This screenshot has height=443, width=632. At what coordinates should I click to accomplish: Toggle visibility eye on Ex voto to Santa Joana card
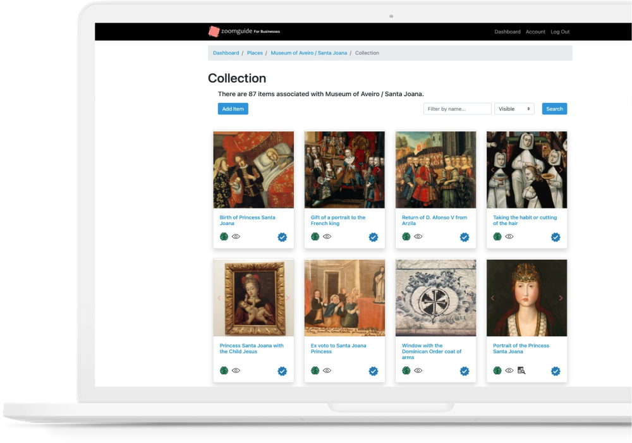327,370
